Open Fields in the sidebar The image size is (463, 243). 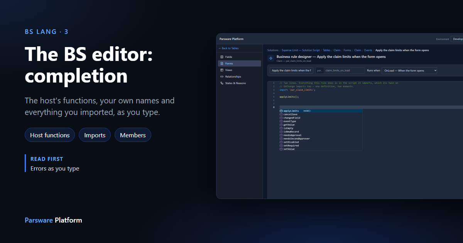pyautogui.click(x=239, y=57)
